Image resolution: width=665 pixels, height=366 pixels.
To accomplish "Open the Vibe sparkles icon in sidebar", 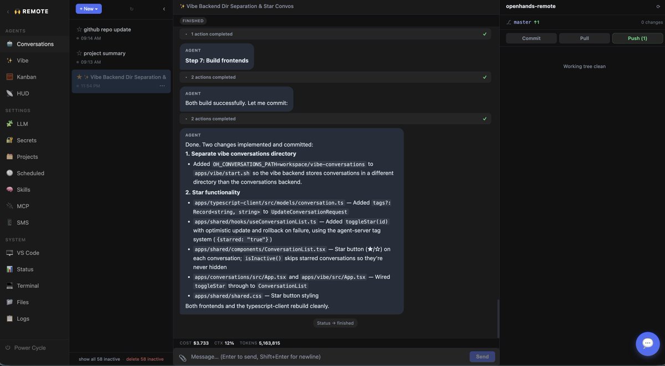I will tap(9, 60).
